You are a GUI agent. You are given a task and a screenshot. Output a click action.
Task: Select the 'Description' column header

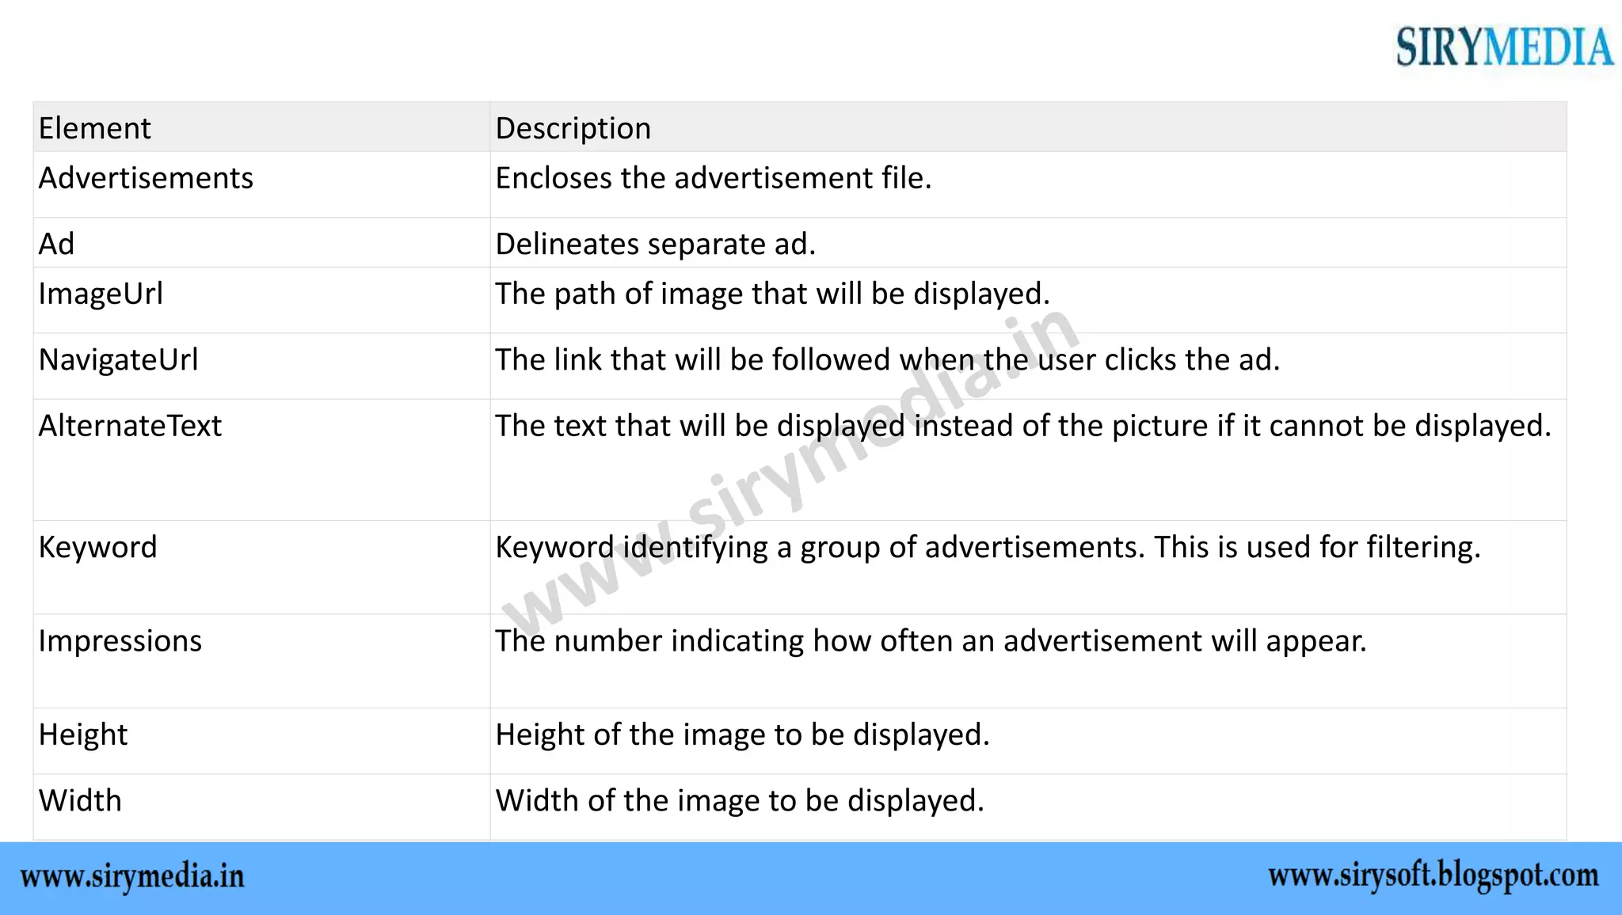tap(1028, 127)
